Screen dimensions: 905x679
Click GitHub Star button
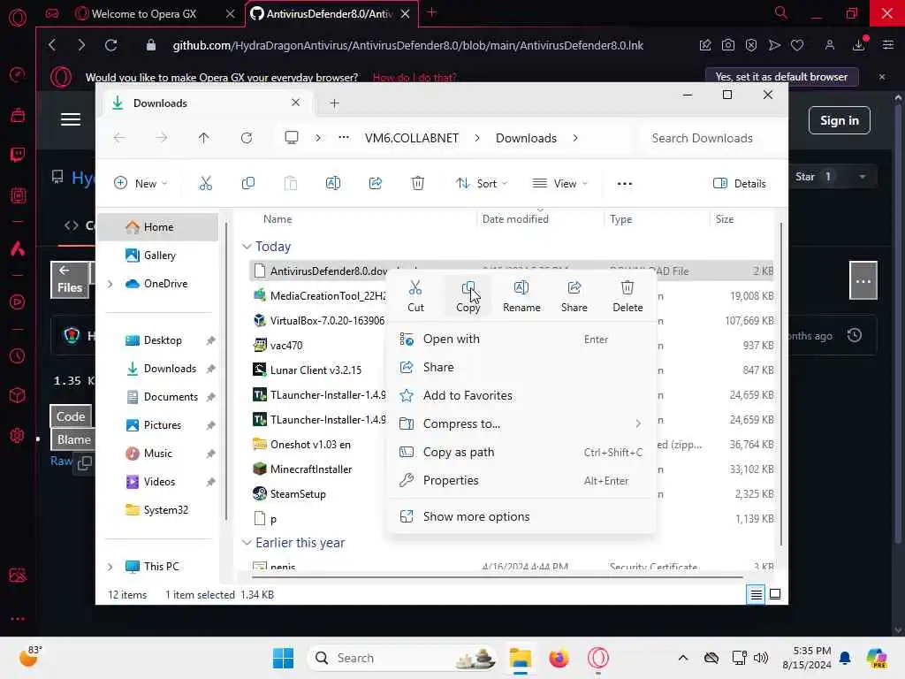[814, 177]
